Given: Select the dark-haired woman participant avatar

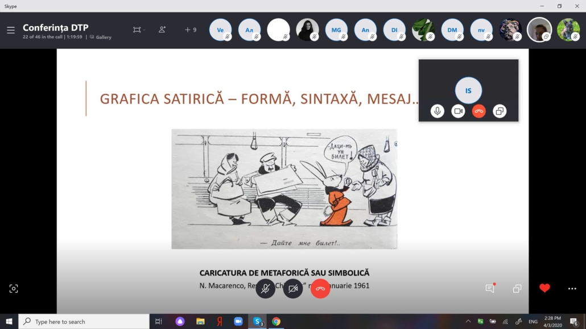Looking at the screenshot, I should tap(307, 30).
